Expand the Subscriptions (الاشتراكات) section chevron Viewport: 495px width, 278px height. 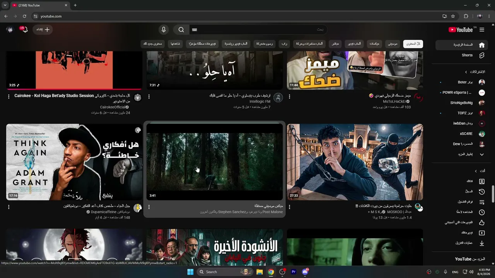click(466, 72)
